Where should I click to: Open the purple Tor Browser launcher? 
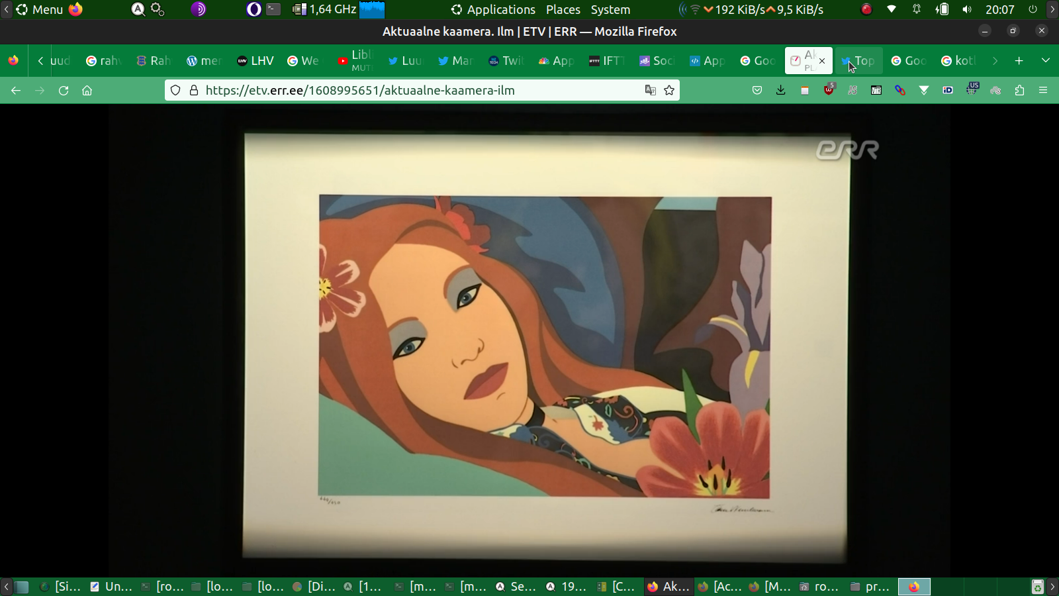coord(199,9)
